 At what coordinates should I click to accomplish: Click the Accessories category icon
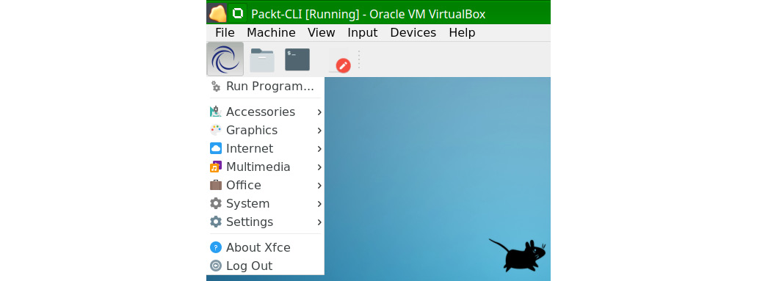click(216, 112)
